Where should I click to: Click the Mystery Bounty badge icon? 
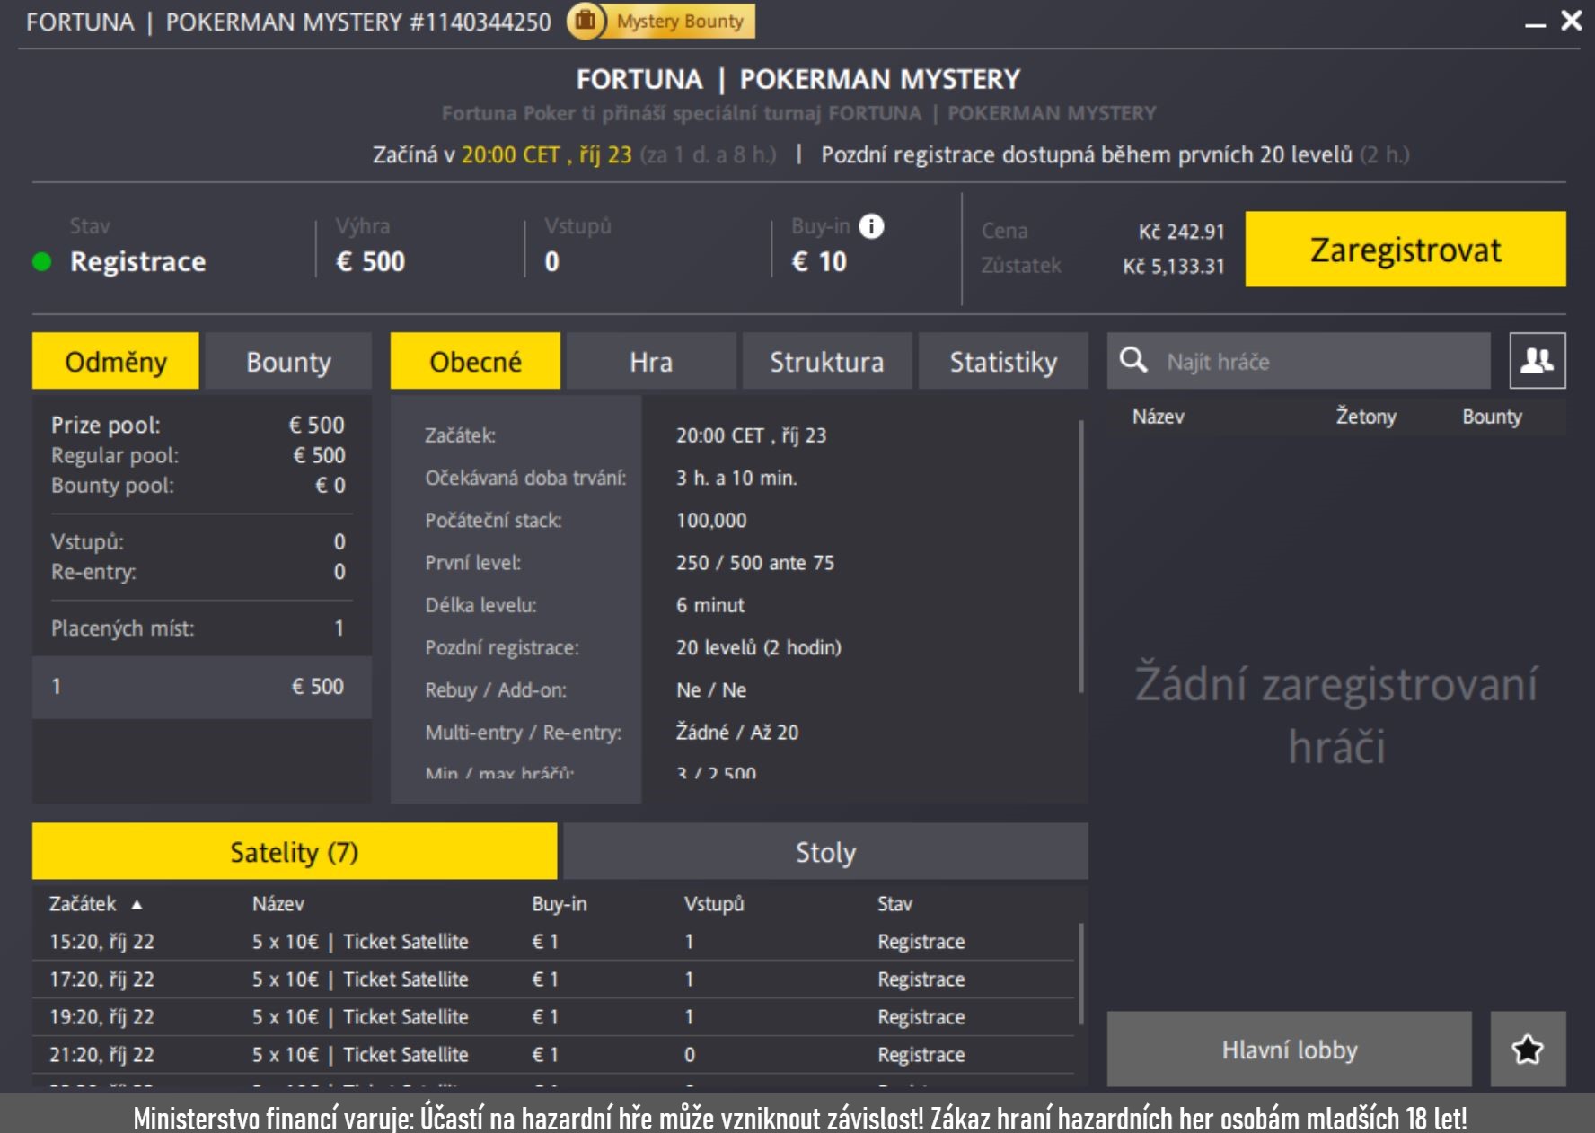tap(586, 21)
